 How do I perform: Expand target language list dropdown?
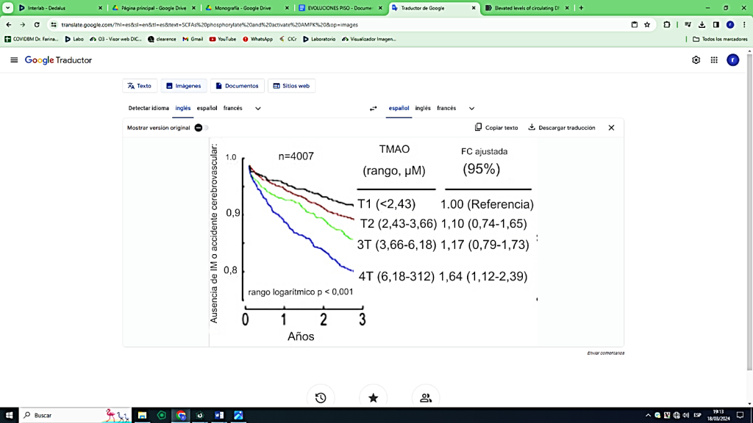click(x=471, y=109)
